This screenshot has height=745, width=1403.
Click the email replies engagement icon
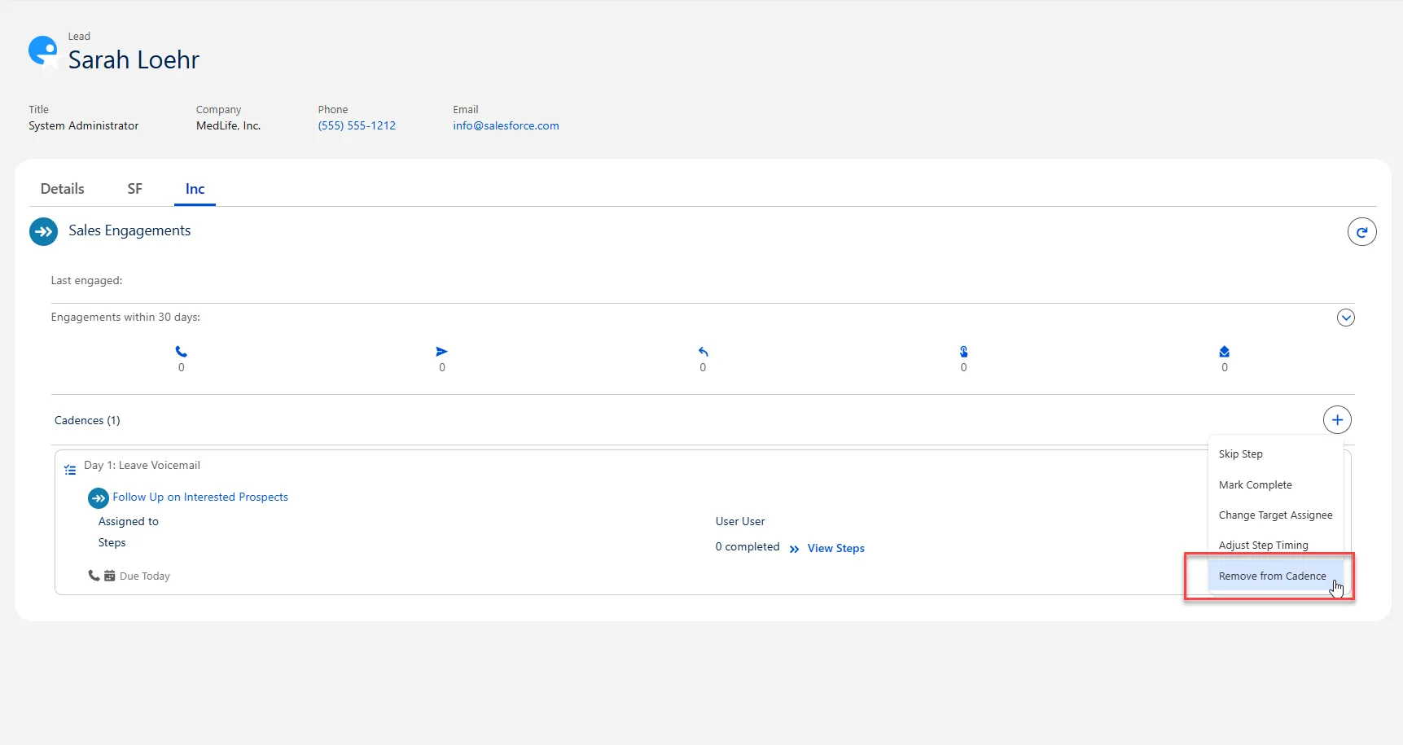(703, 352)
